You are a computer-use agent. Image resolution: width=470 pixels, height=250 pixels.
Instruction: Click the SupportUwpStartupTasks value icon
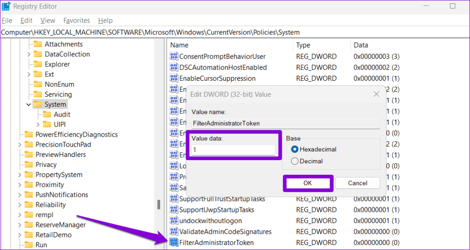point(173,209)
